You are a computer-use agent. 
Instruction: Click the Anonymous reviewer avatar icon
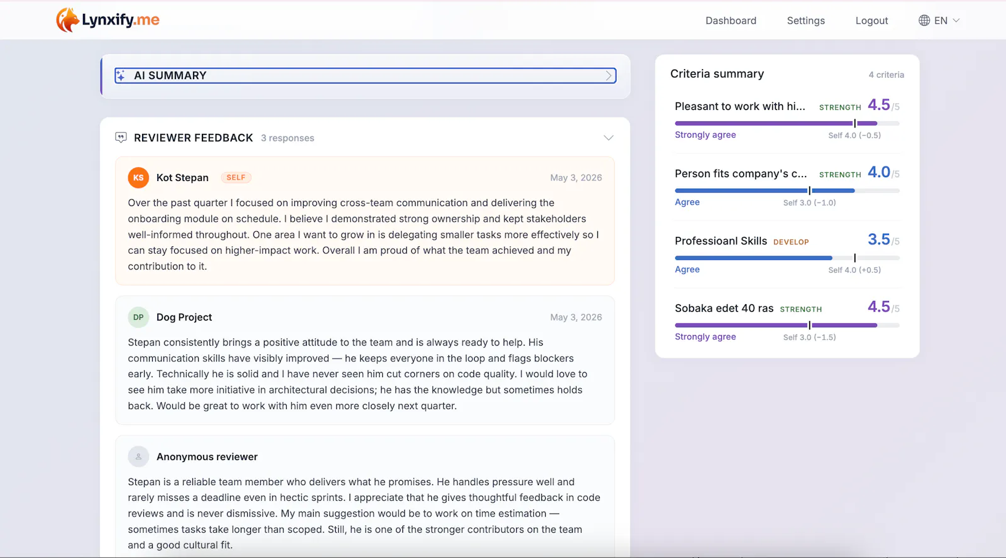138,457
